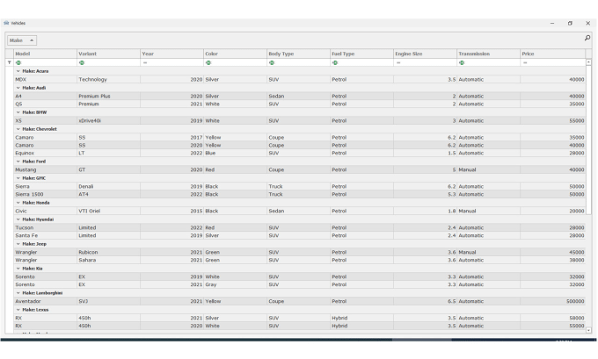Collapse the Make: Hyundai group

pos(18,219)
